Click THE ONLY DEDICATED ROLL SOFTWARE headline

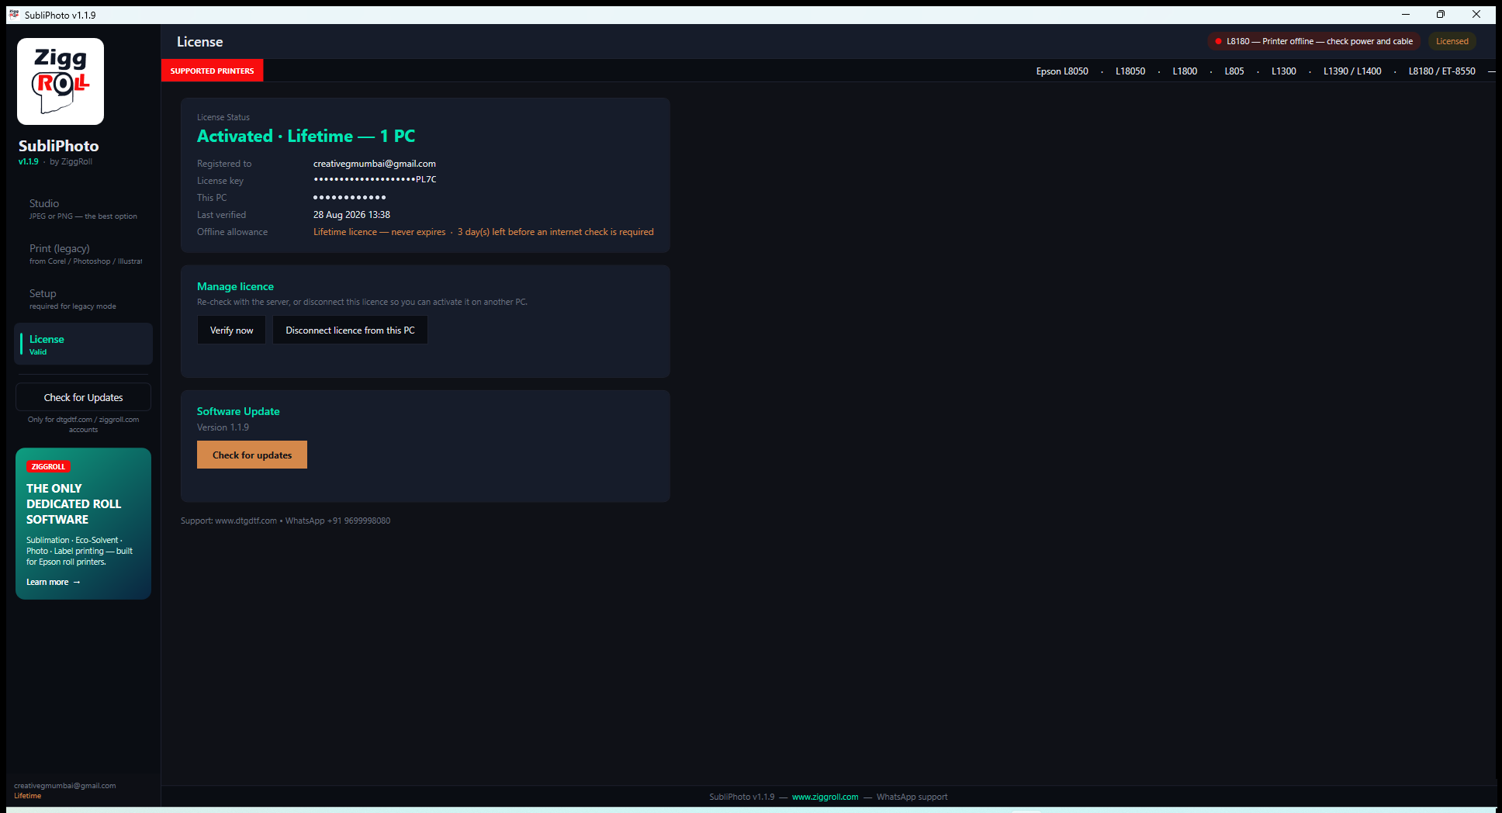(74, 504)
